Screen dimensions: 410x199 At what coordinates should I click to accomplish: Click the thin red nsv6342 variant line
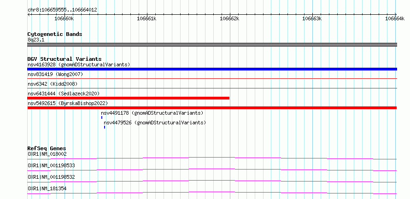(212, 88)
